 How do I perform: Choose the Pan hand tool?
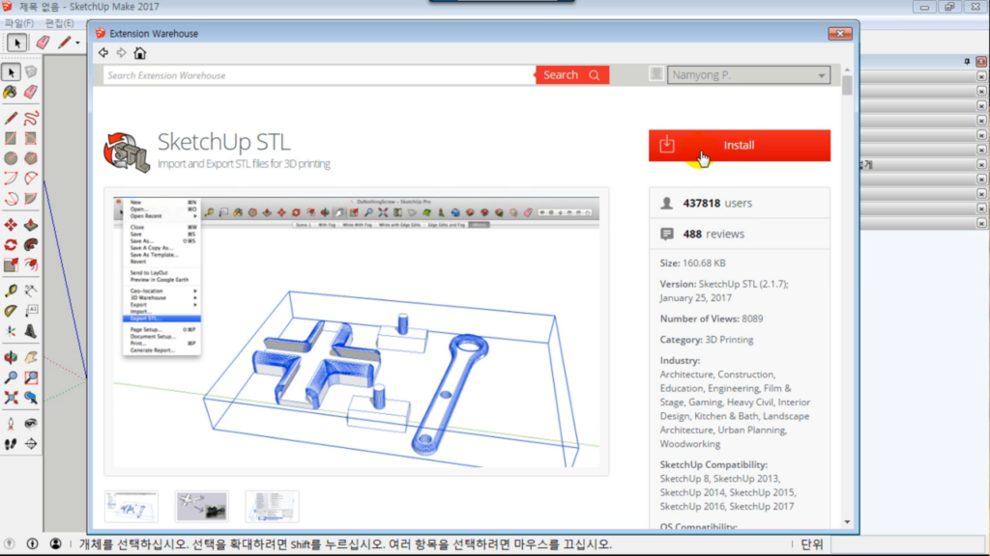[31, 357]
